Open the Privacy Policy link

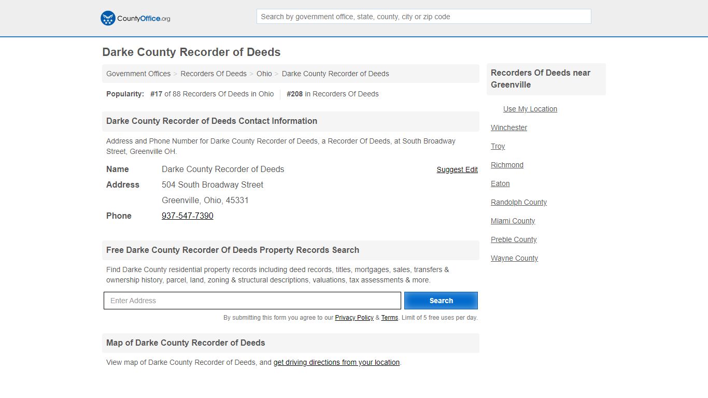(x=354, y=318)
